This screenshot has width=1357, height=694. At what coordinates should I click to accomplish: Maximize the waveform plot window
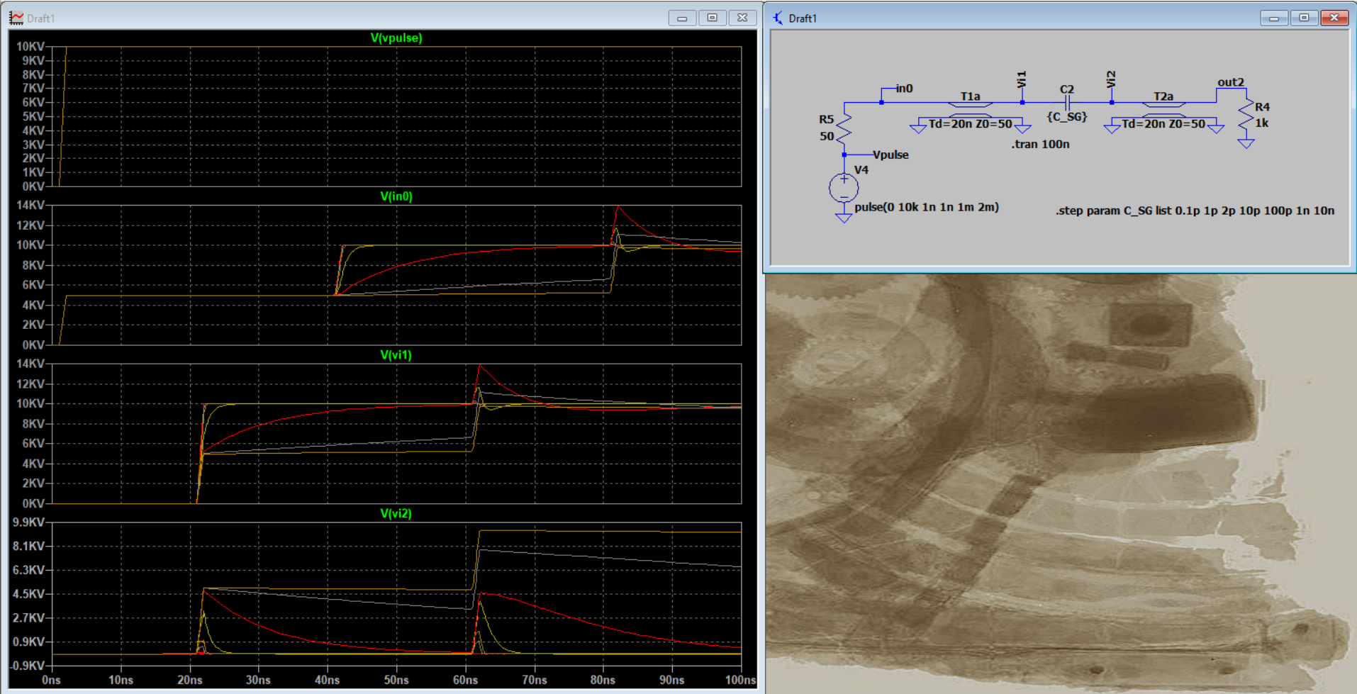coord(712,18)
